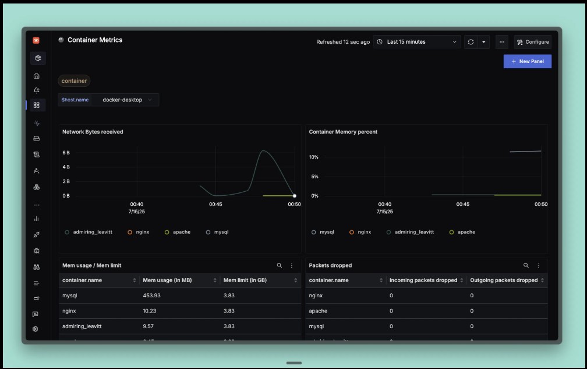Click the left-aligned lines icon in sidebar
587x369 pixels.
36,283
